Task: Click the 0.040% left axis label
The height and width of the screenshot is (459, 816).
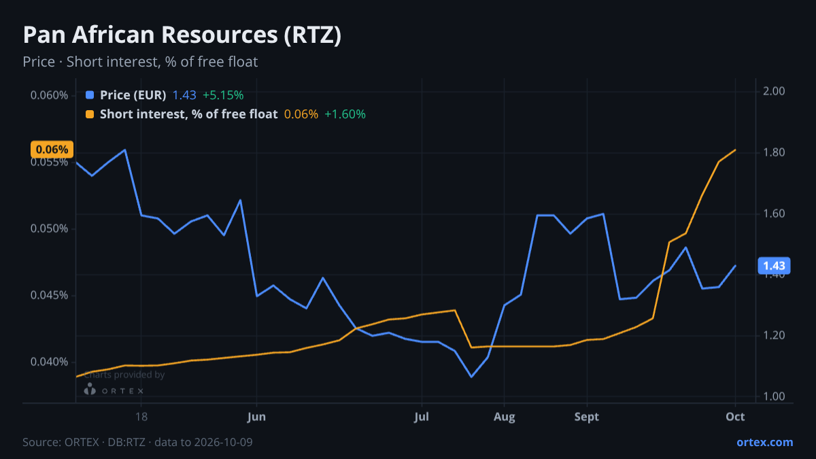Action: [x=49, y=362]
